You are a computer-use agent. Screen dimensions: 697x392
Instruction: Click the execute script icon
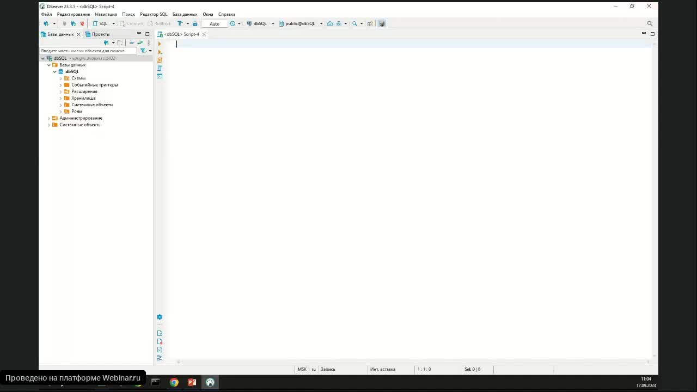pyautogui.click(x=160, y=60)
